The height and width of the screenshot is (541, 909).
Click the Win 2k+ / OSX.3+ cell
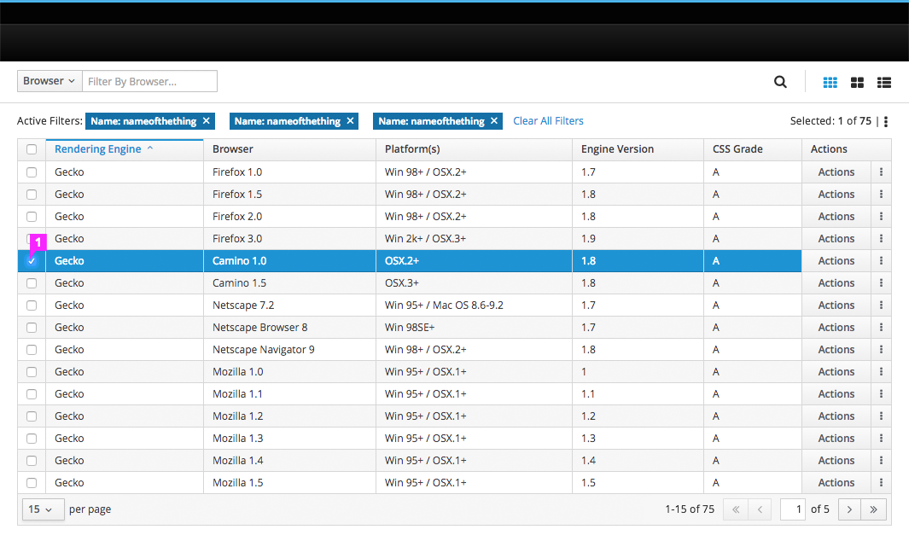(475, 238)
